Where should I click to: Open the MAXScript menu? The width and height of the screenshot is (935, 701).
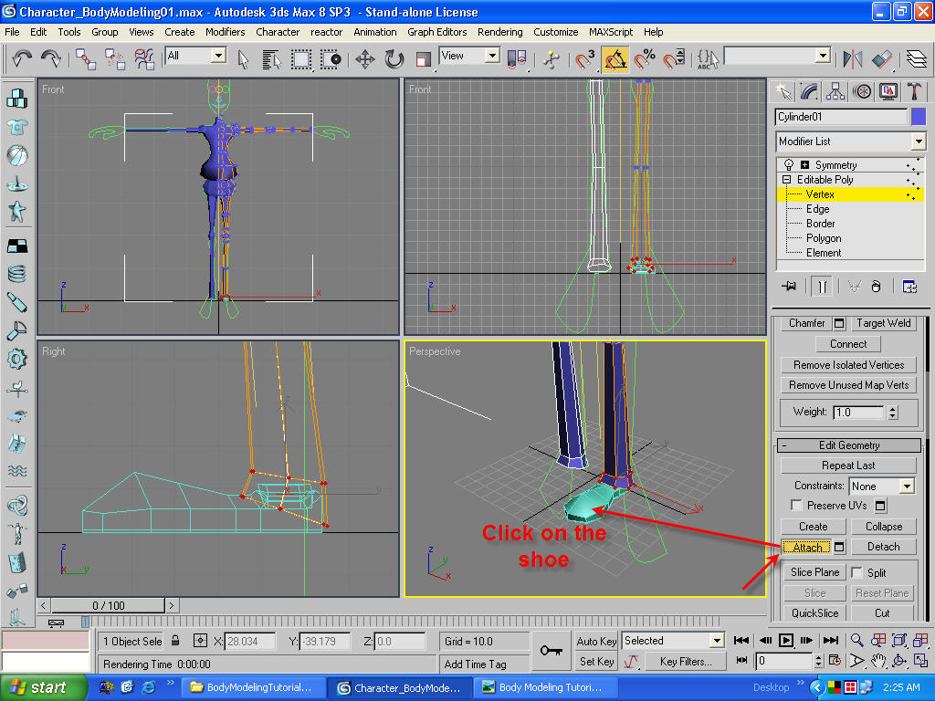point(611,32)
